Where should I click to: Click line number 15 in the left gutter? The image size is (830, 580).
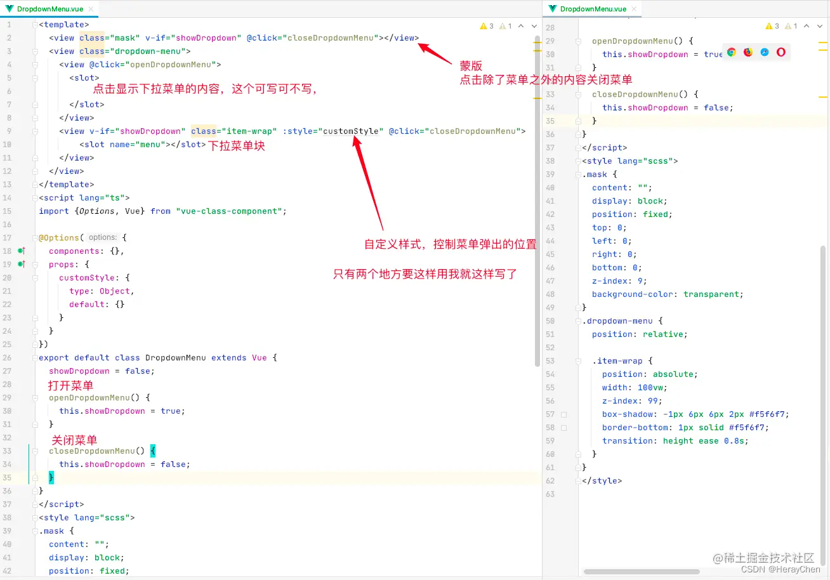click(x=8, y=211)
